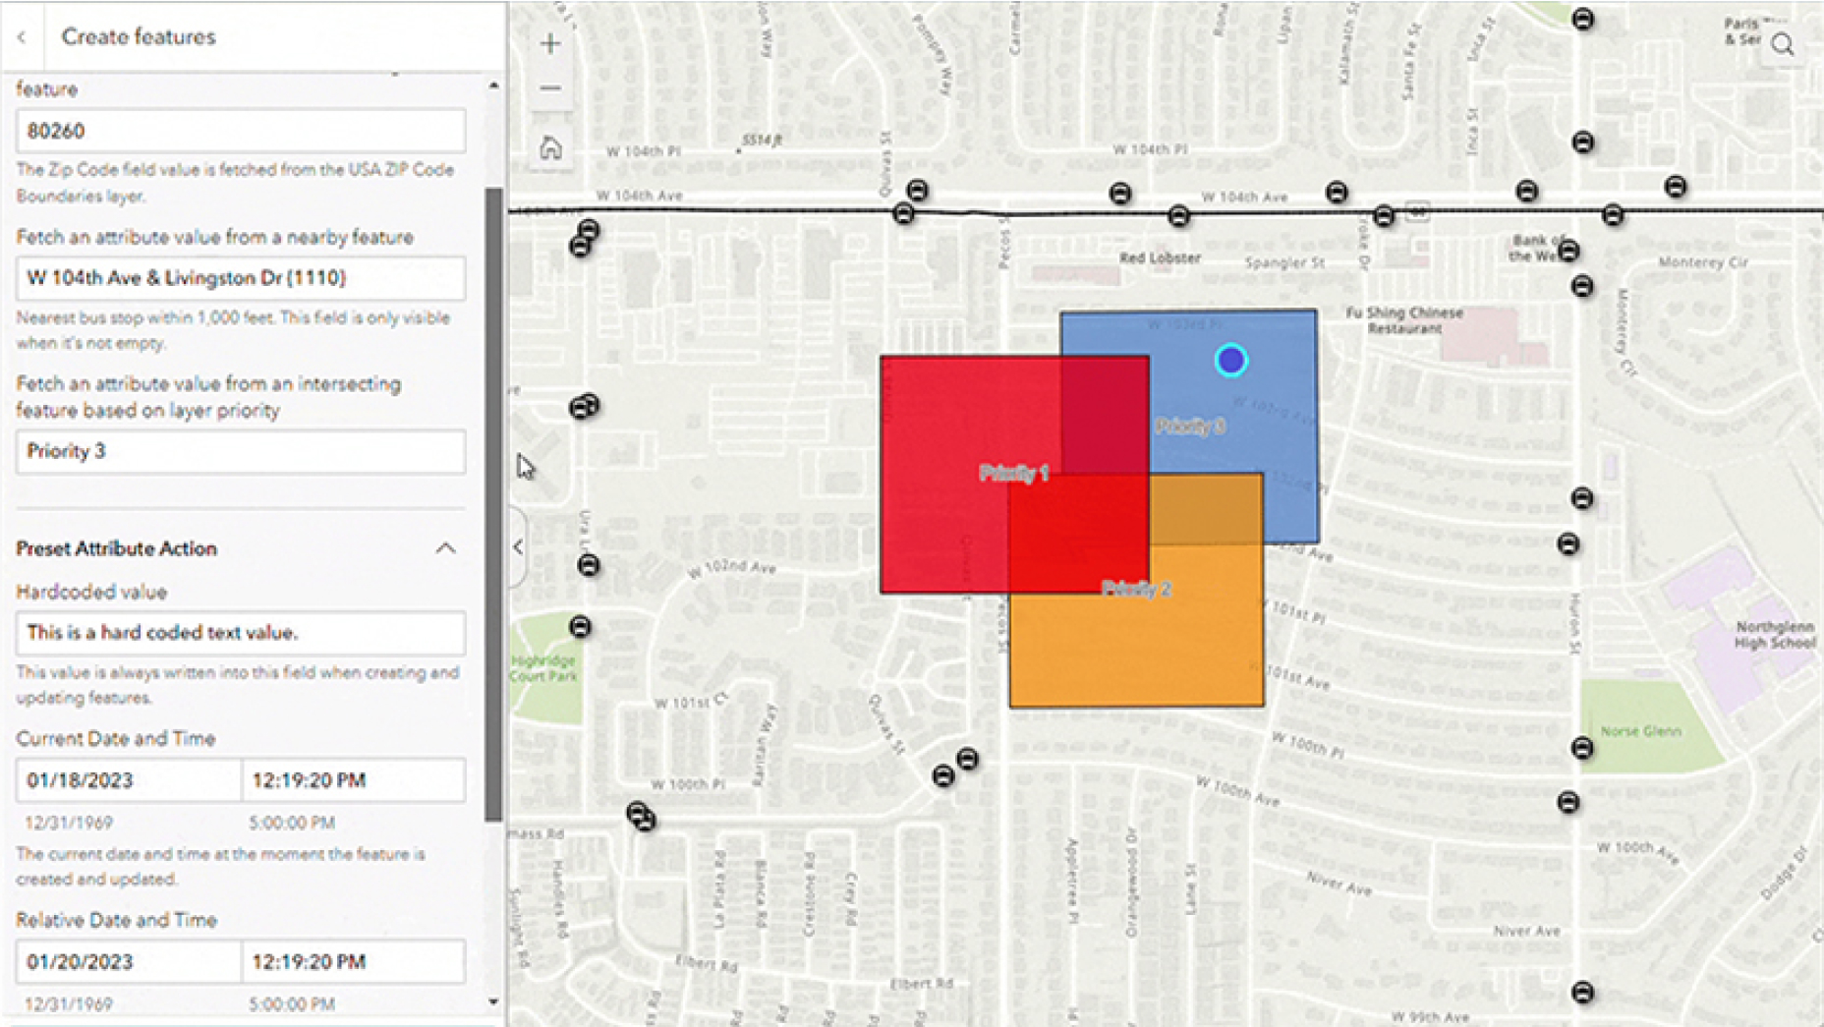
Task: Go back from the Create features panel
Action: (22, 36)
